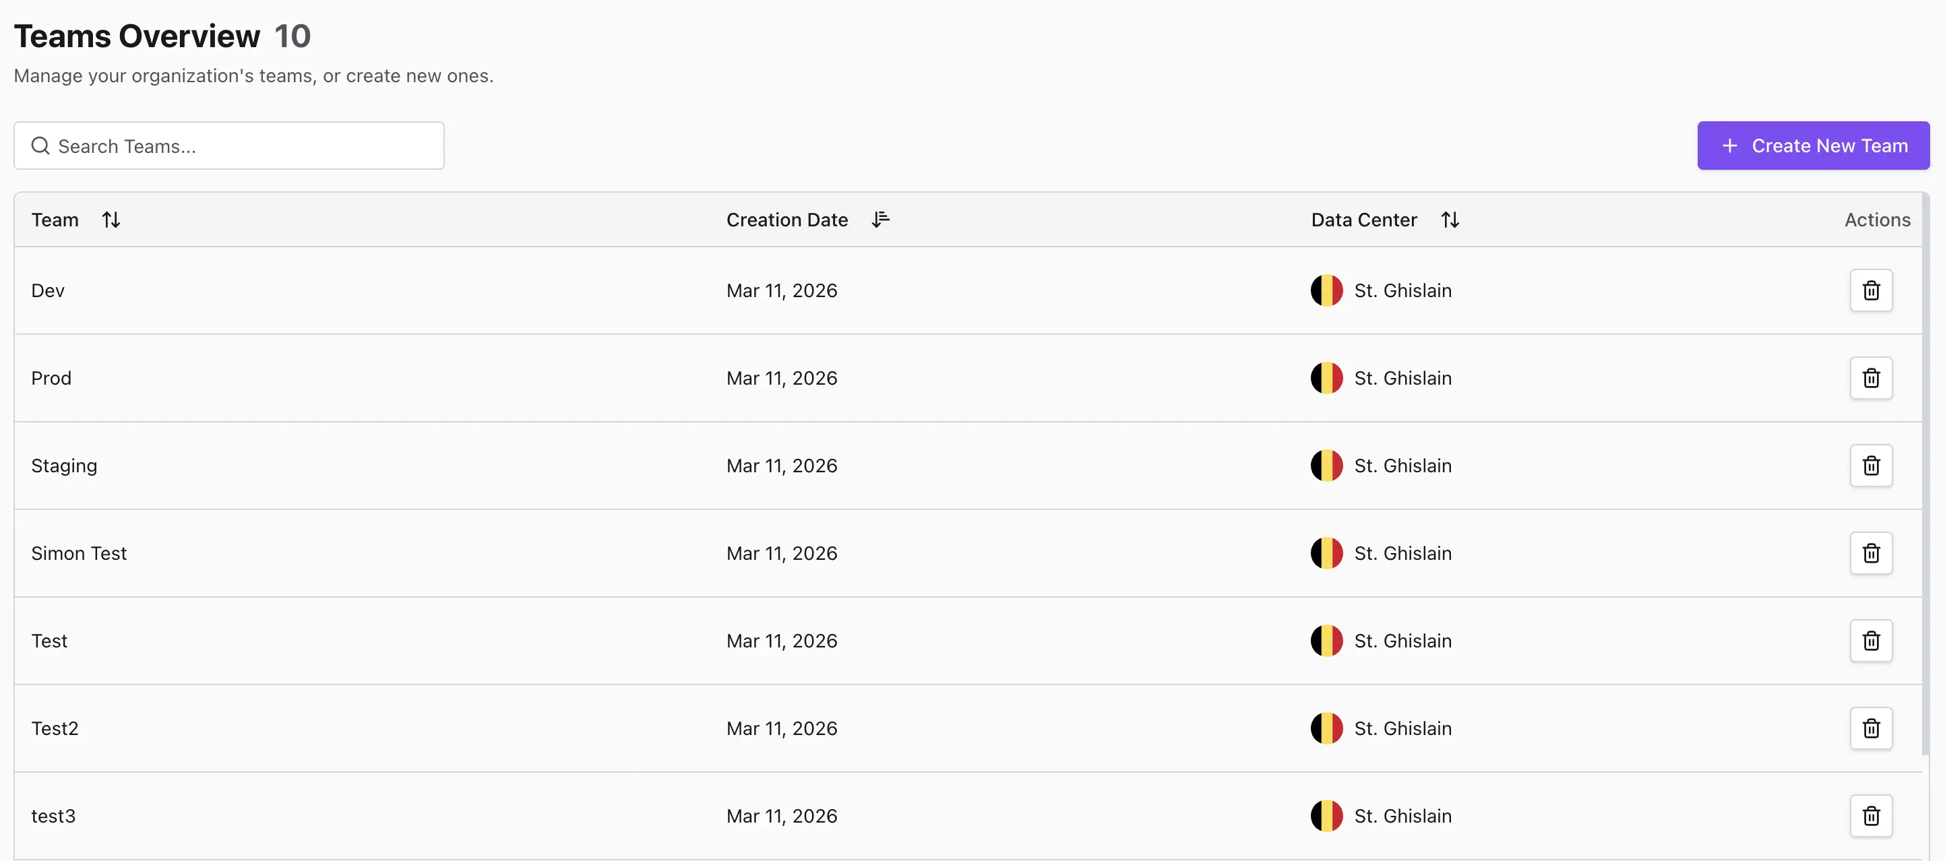Toggle sort order on Team column
The width and height of the screenshot is (1945, 861).
tap(111, 220)
